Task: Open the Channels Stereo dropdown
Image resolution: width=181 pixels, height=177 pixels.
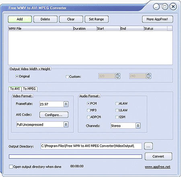Action: tap(138, 126)
